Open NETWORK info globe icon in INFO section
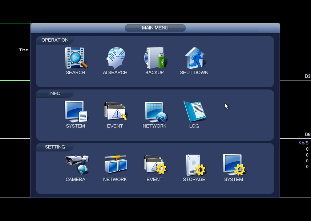 pos(156,112)
